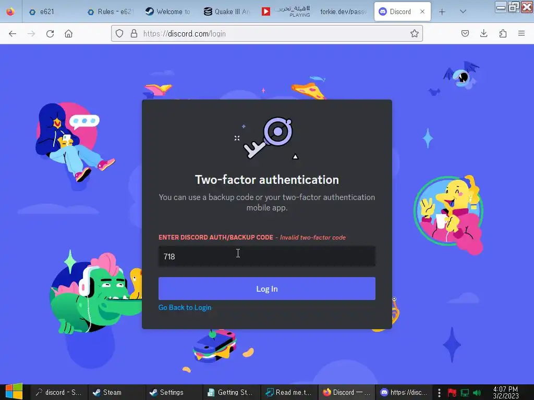Open the Read me.t... taskbar item
Image resolution: width=534 pixels, height=400 pixels.
289,392
